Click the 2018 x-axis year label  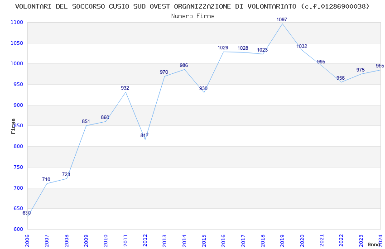point(263,241)
